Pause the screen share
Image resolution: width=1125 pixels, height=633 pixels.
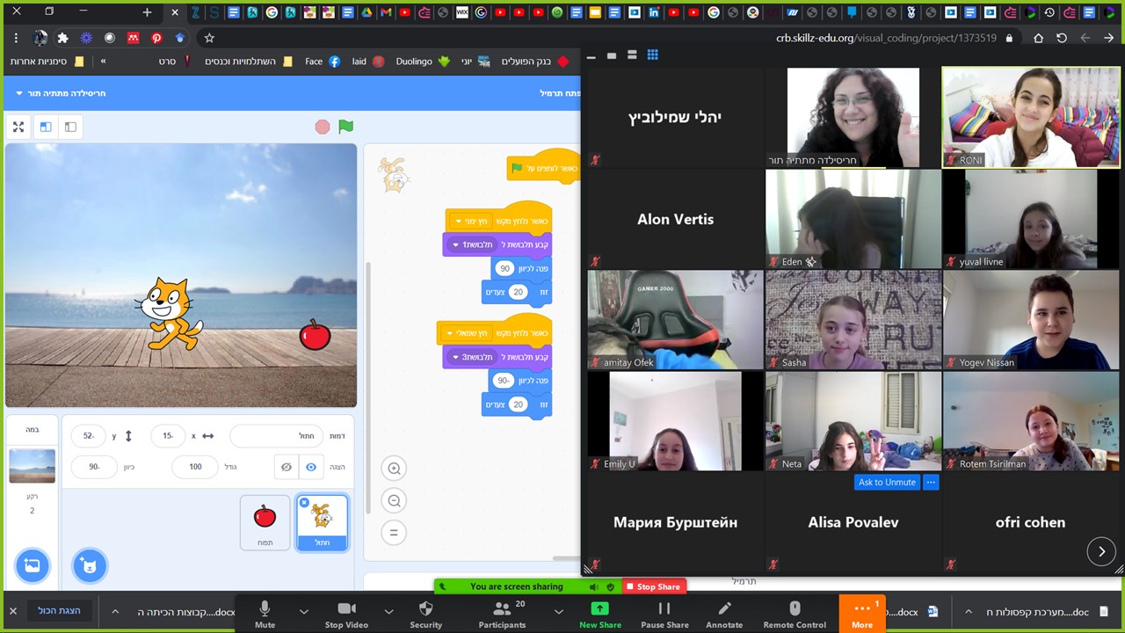coord(664,615)
